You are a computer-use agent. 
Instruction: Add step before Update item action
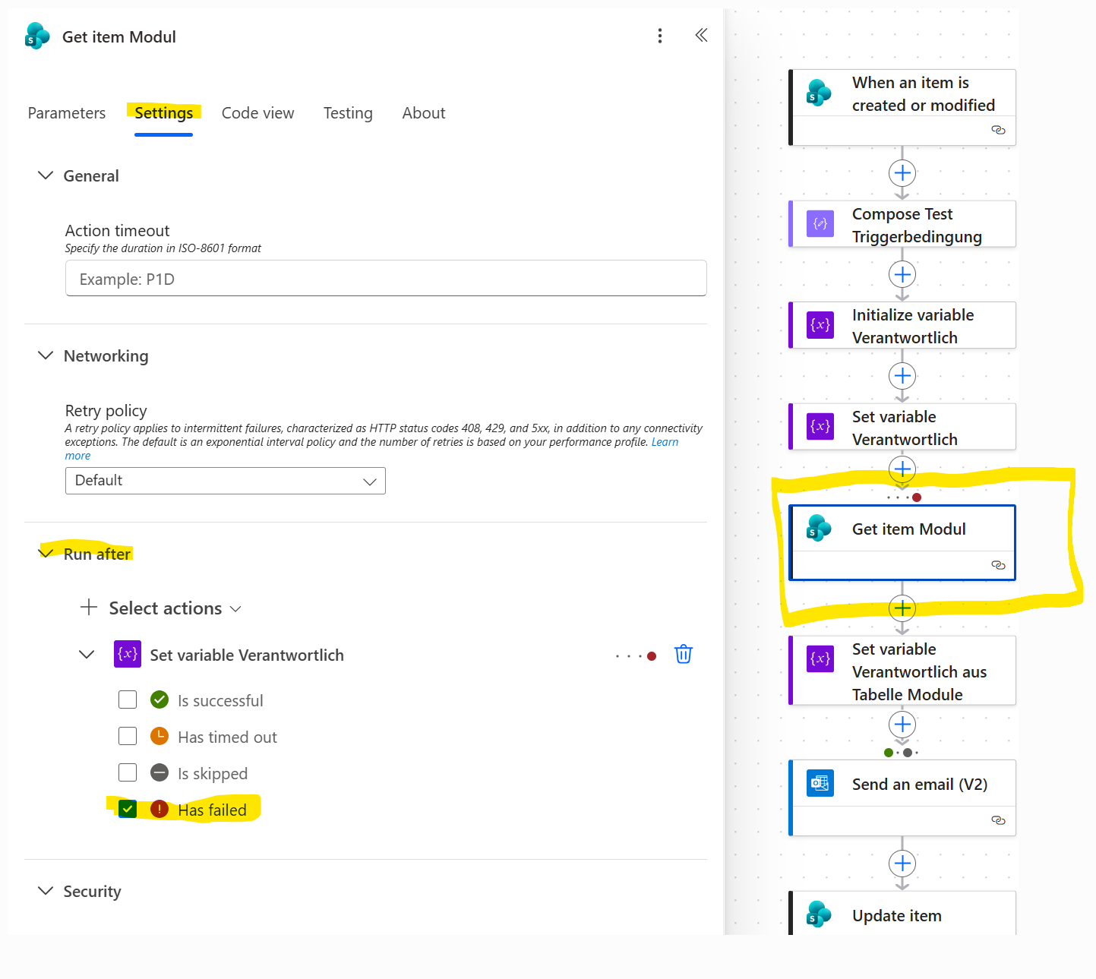902,864
